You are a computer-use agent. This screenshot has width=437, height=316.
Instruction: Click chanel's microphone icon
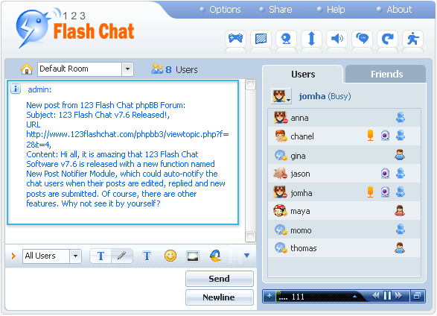[x=370, y=136]
